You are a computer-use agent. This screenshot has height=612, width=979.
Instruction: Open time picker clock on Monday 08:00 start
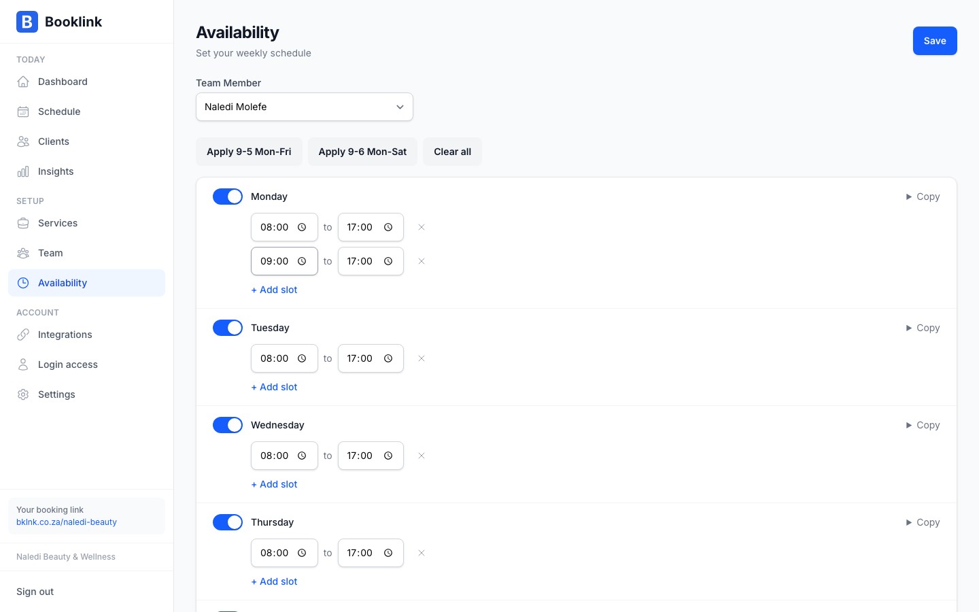click(302, 227)
